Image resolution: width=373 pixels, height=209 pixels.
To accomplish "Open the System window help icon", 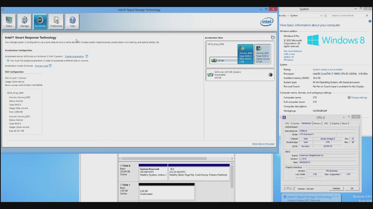I will pyautogui.click(x=370, y=21).
